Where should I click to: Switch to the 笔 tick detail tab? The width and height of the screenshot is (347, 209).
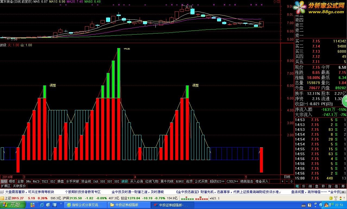tap(297, 186)
